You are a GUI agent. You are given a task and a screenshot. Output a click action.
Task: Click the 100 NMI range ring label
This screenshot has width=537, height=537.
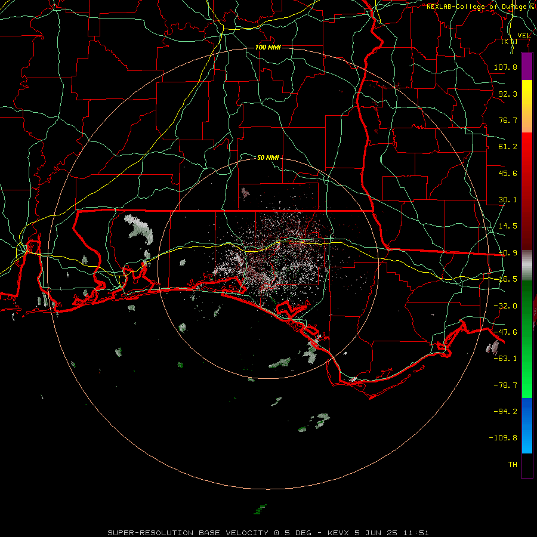tap(268, 47)
